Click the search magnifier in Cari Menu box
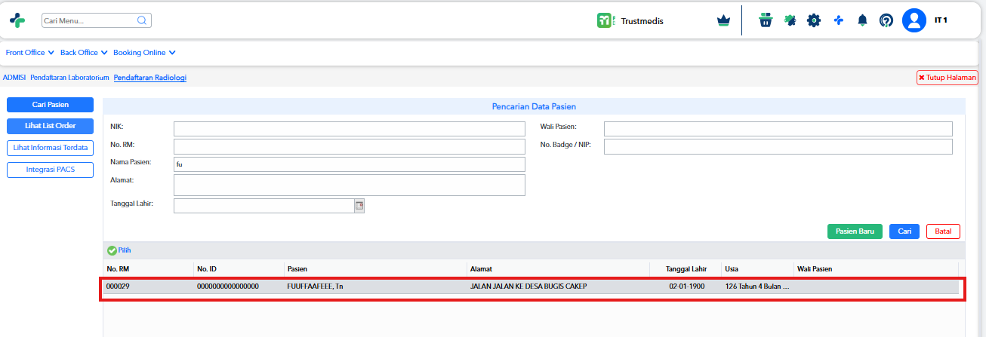This screenshot has width=986, height=337. pyautogui.click(x=141, y=20)
